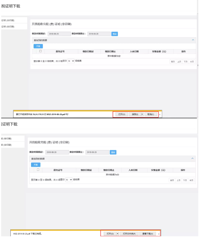The height and width of the screenshot is (239, 201).
Task: Click 查看下载(V) to view downloads
Action: 148,234
